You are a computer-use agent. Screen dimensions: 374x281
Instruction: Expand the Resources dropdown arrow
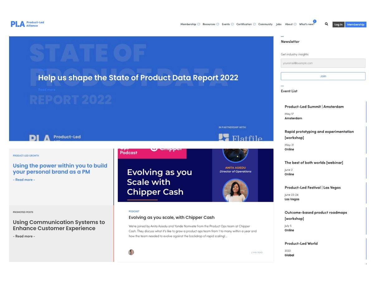point(218,24)
